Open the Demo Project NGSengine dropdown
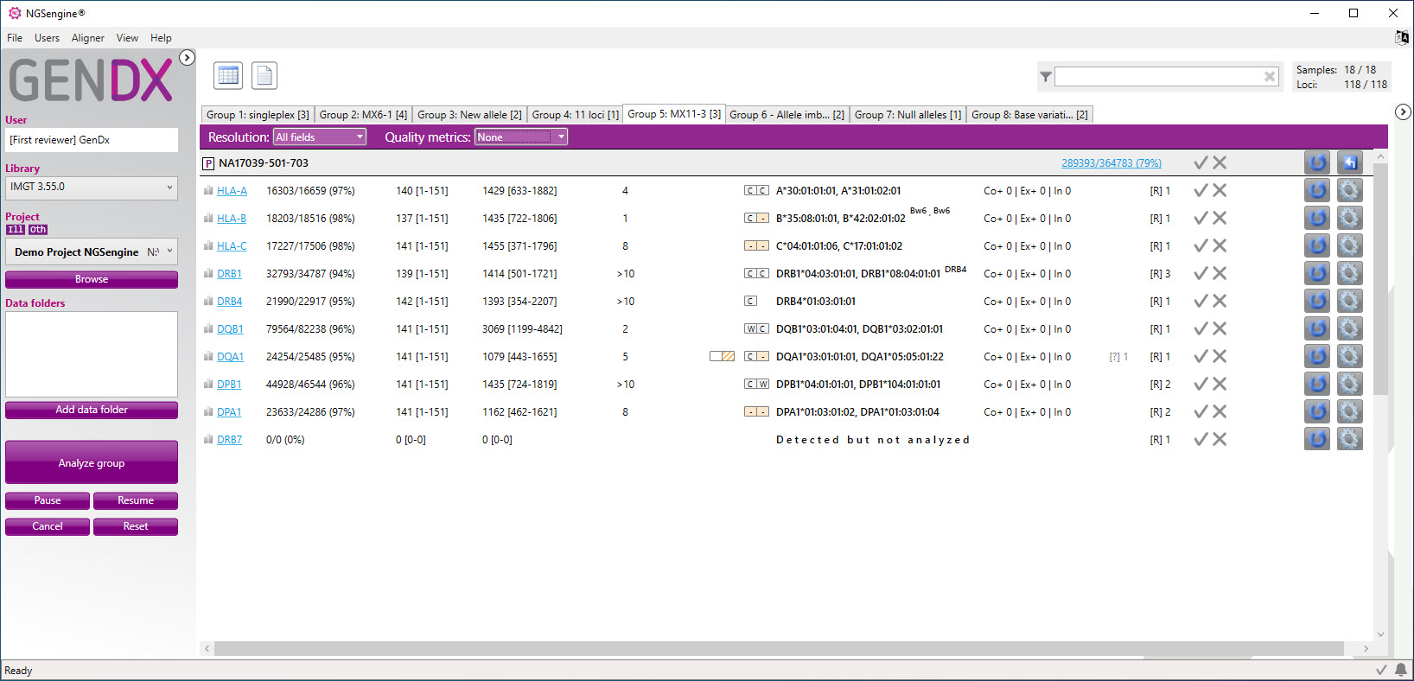Image resolution: width=1414 pixels, height=681 pixels. (92, 251)
